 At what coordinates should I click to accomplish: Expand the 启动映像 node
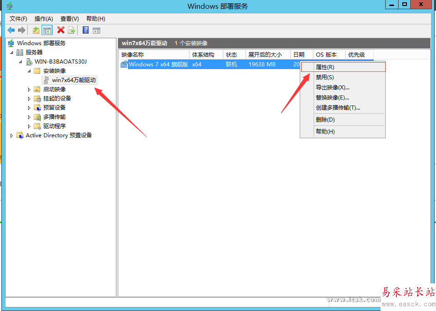click(x=29, y=89)
